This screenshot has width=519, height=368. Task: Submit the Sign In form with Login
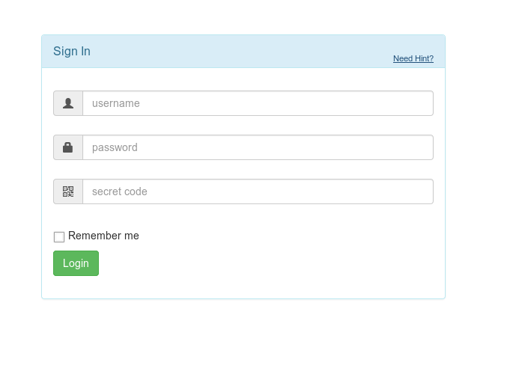76,263
